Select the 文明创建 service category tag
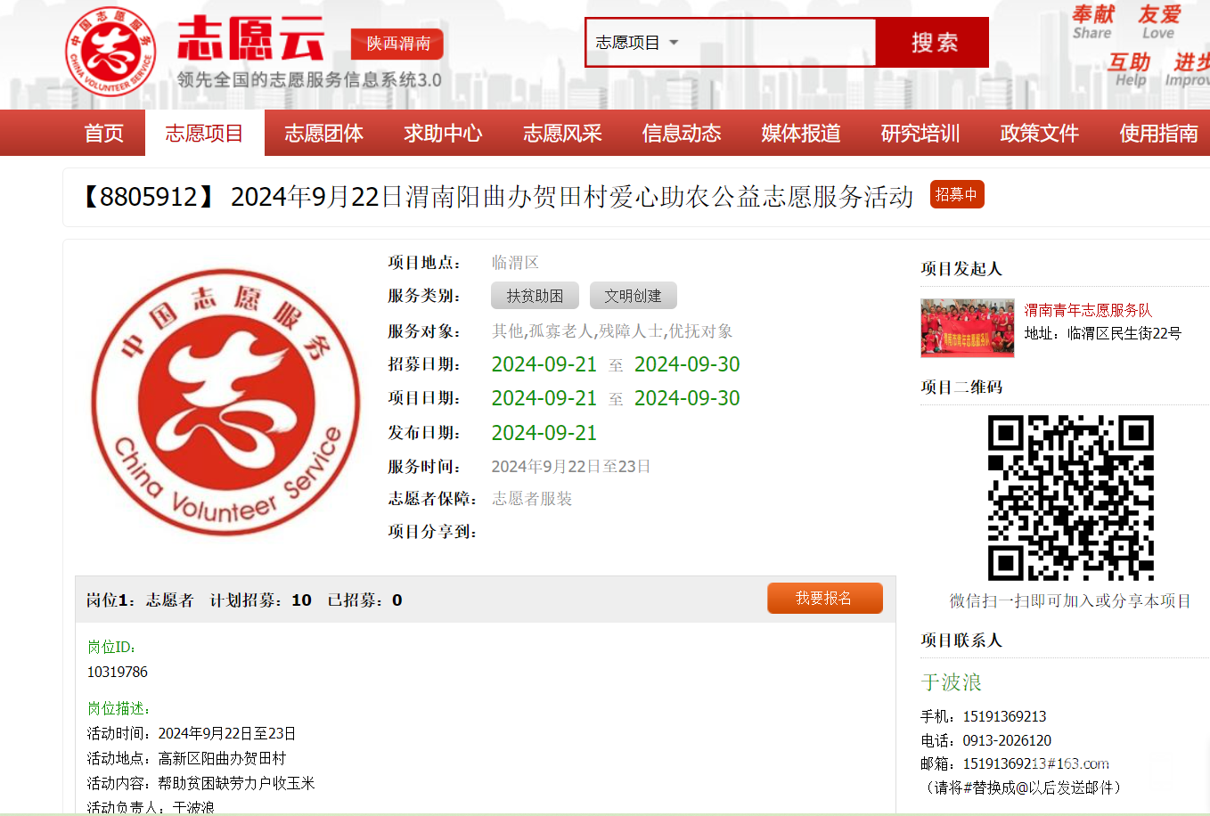 tap(634, 296)
